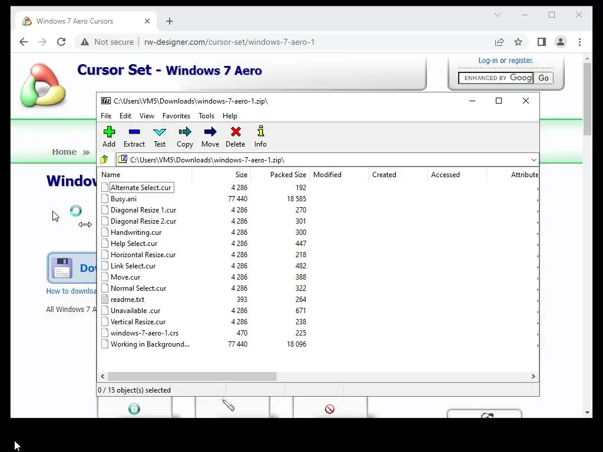Click the How to download link

pos(71,291)
